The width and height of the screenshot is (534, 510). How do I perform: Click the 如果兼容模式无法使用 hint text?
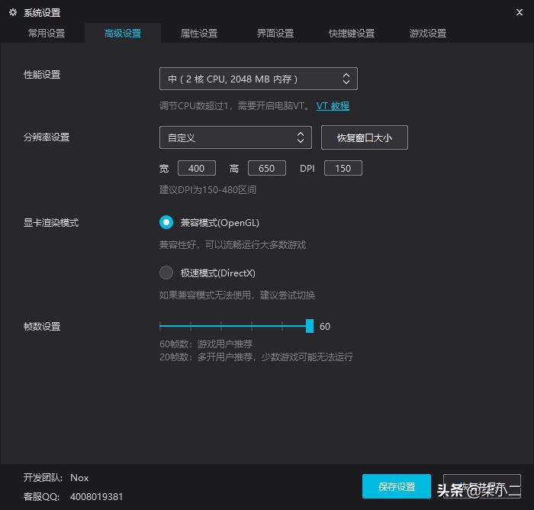(237, 295)
